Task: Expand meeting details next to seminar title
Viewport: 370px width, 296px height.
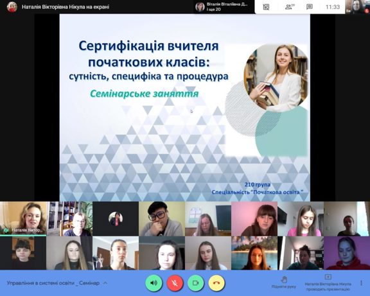Action: (x=105, y=283)
